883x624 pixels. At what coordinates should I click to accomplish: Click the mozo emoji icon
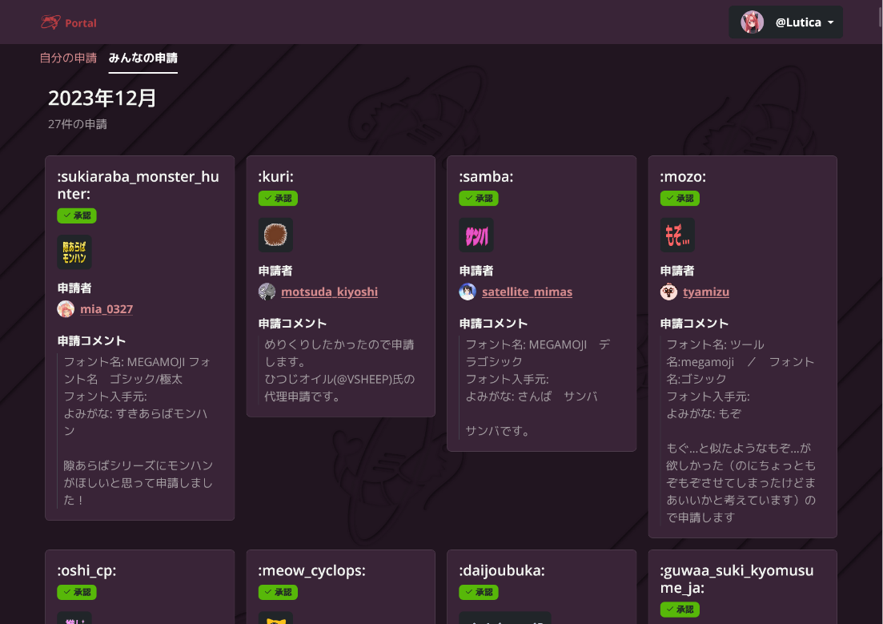coord(677,236)
